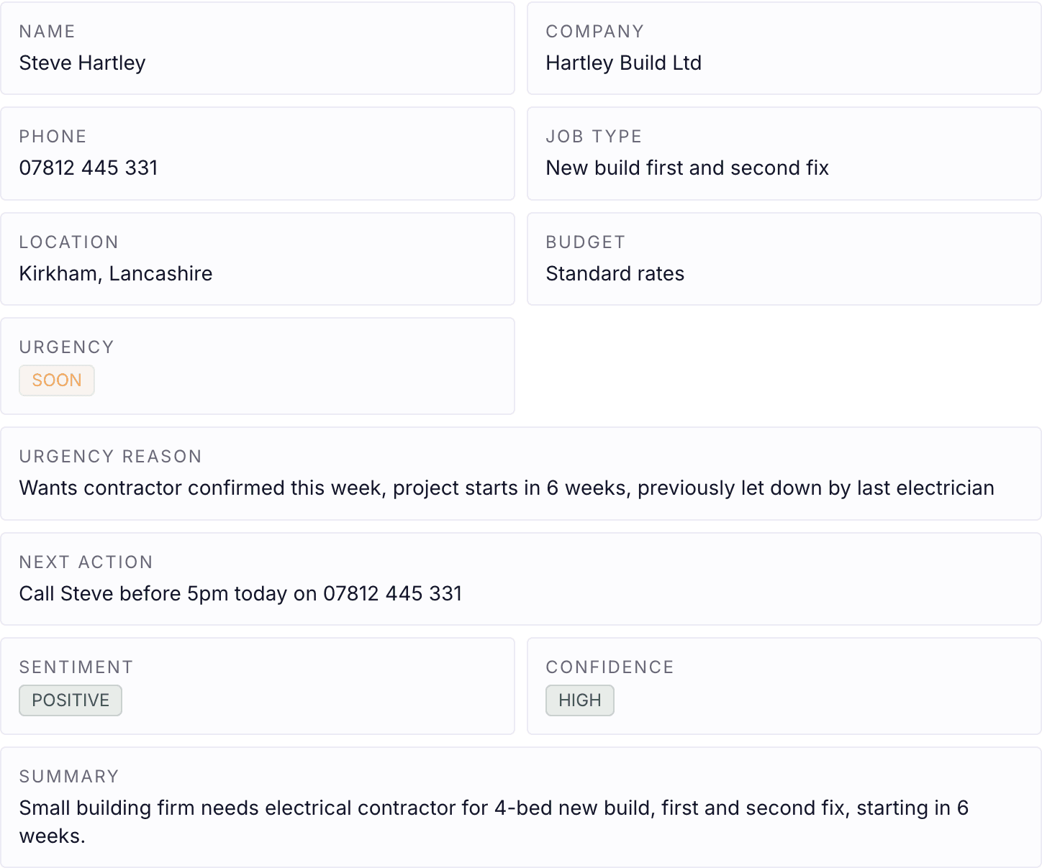Click the urgency reason text
Viewport: 1042px width, 868px height.
tap(507, 488)
